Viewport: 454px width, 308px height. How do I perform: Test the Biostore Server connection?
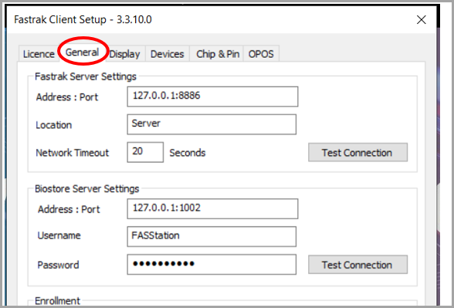(358, 265)
